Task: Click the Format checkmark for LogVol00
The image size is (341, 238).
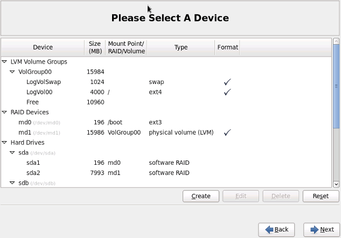Action: (227, 92)
